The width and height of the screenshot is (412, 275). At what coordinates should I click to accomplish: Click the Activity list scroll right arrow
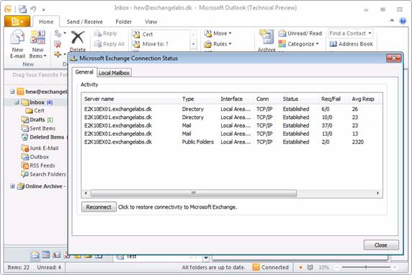coord(378,193)
